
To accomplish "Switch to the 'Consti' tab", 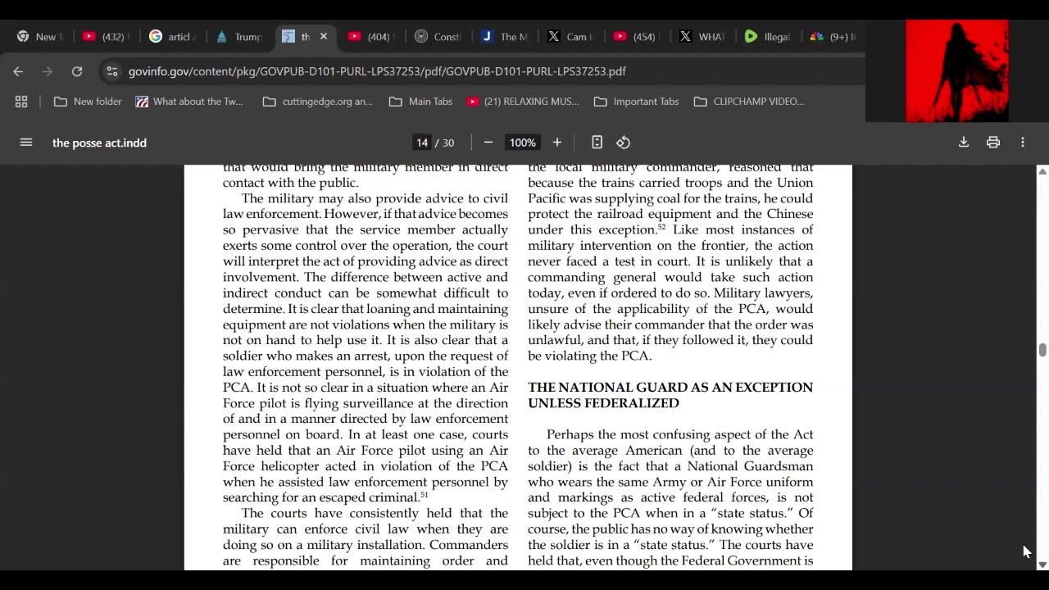I will [x=438, y=37].
